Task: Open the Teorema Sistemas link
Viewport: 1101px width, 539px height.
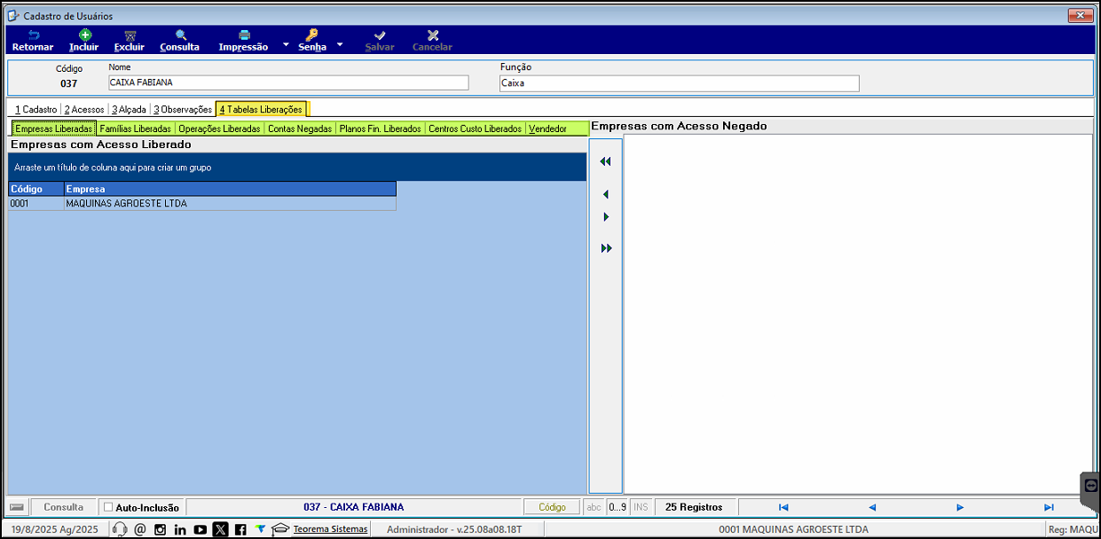Action: (330, 529)
